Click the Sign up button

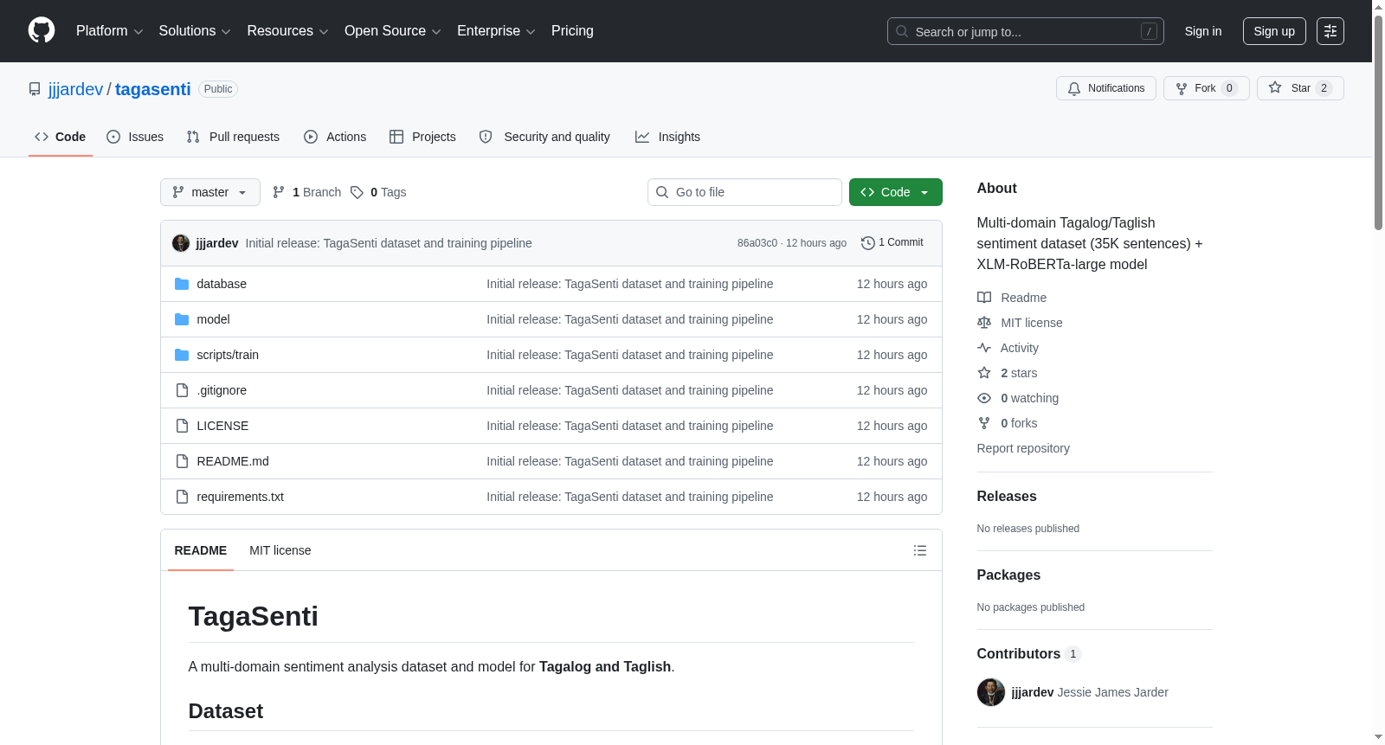coord(1274,31)
